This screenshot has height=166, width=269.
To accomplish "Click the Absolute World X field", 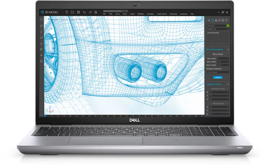I will (x=219, y=92).
